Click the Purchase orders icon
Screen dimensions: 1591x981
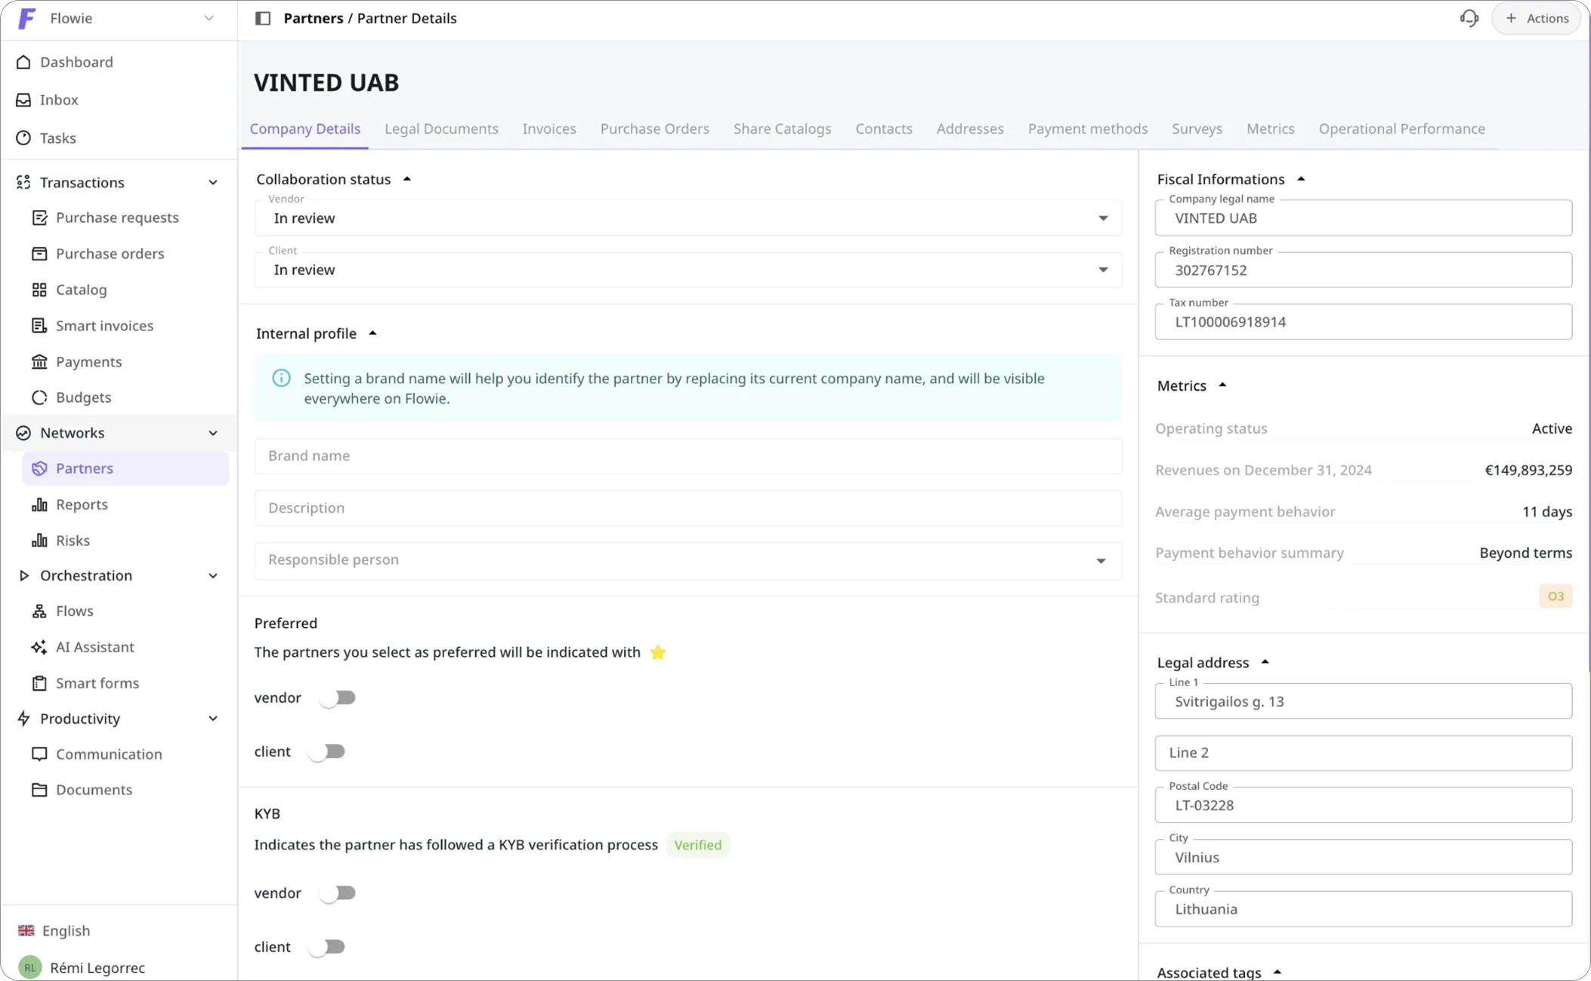39,253
